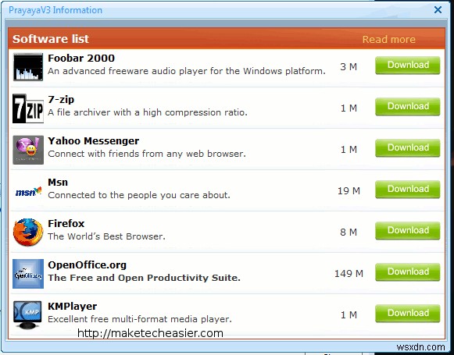Viewport: 454px width, 355px height.
Task: Download Yahoo Messenger
Action: 408,147
